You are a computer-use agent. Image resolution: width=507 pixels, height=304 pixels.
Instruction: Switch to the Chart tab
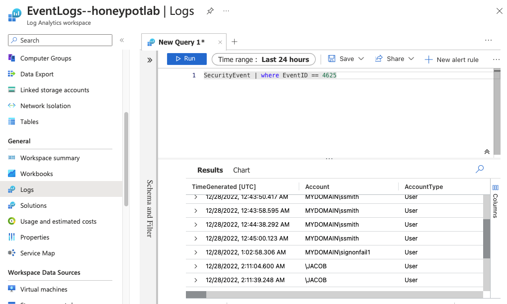click(x=241, y=170)
